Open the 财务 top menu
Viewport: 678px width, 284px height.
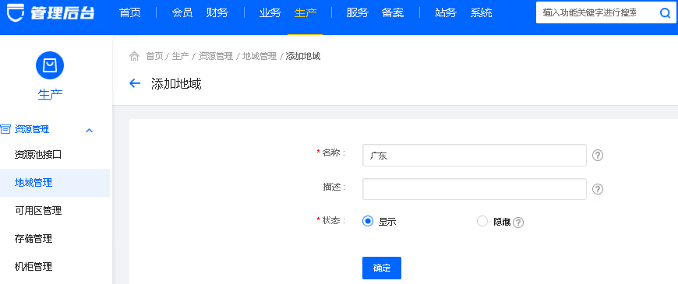(x=217, y=13)
